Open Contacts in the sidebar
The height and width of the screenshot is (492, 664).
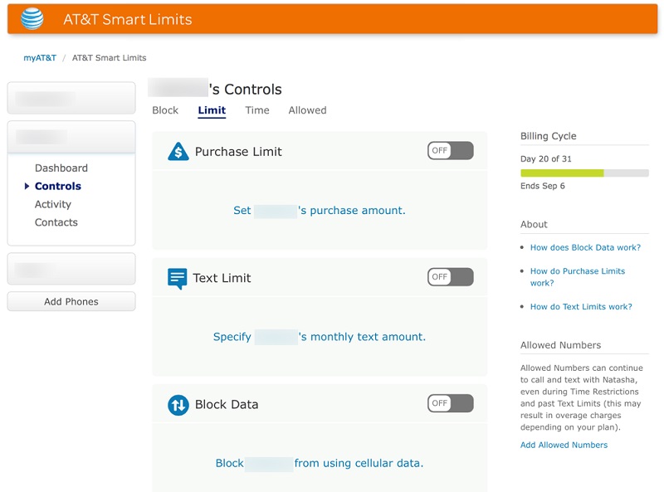tap(56, 223)
